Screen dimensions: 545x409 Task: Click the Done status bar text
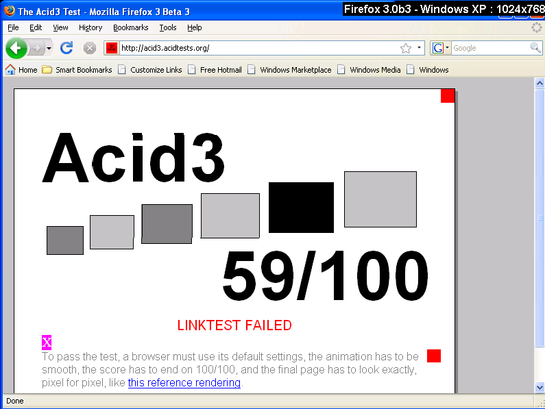(x=15, y=401)
